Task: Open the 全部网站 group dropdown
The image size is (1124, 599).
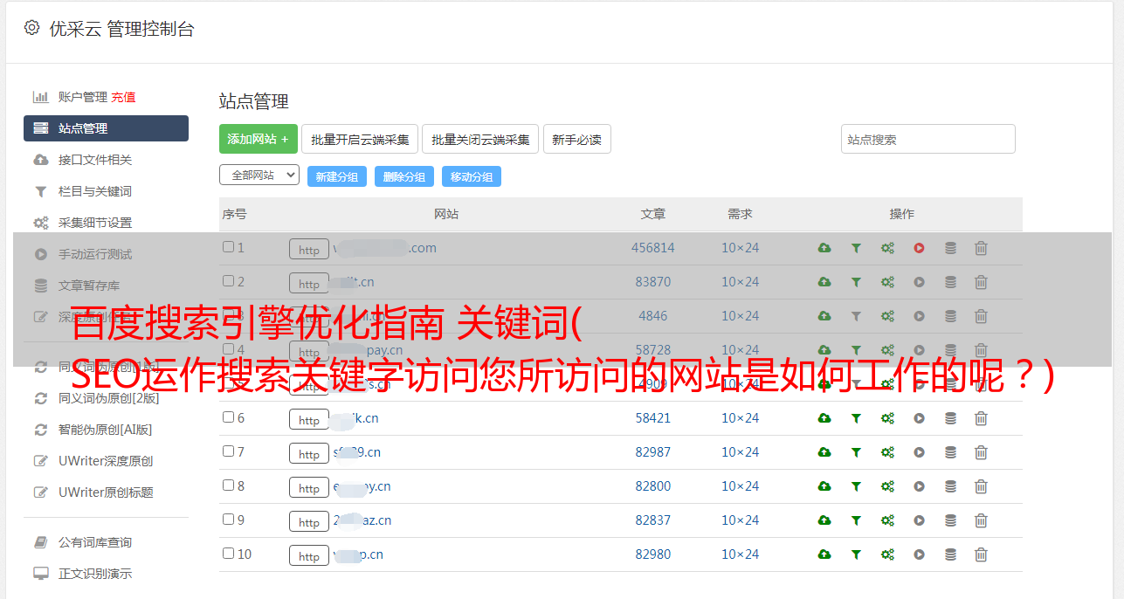Action: [259, 175]
